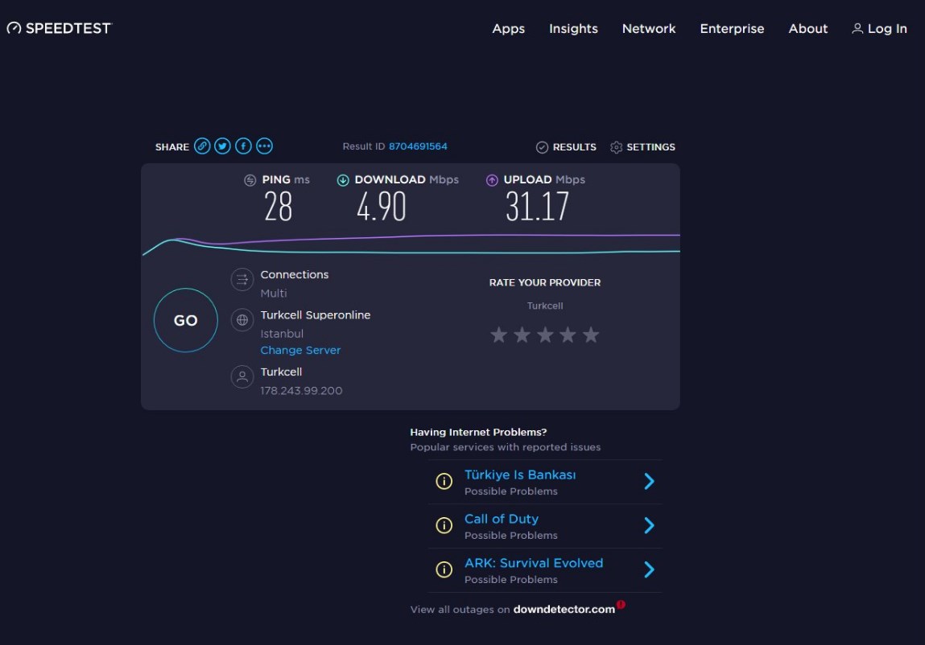The width and height of the screenshot is (925, 645).
Task: Open the Apps menu
Action: [509, 28]
